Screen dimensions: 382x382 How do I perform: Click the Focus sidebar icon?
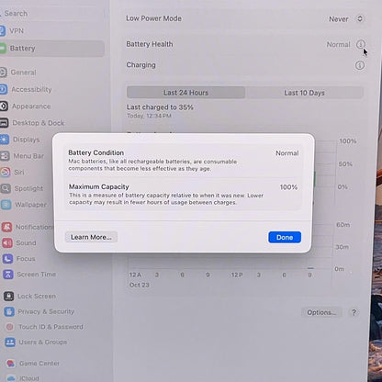(x=7, y=259)
